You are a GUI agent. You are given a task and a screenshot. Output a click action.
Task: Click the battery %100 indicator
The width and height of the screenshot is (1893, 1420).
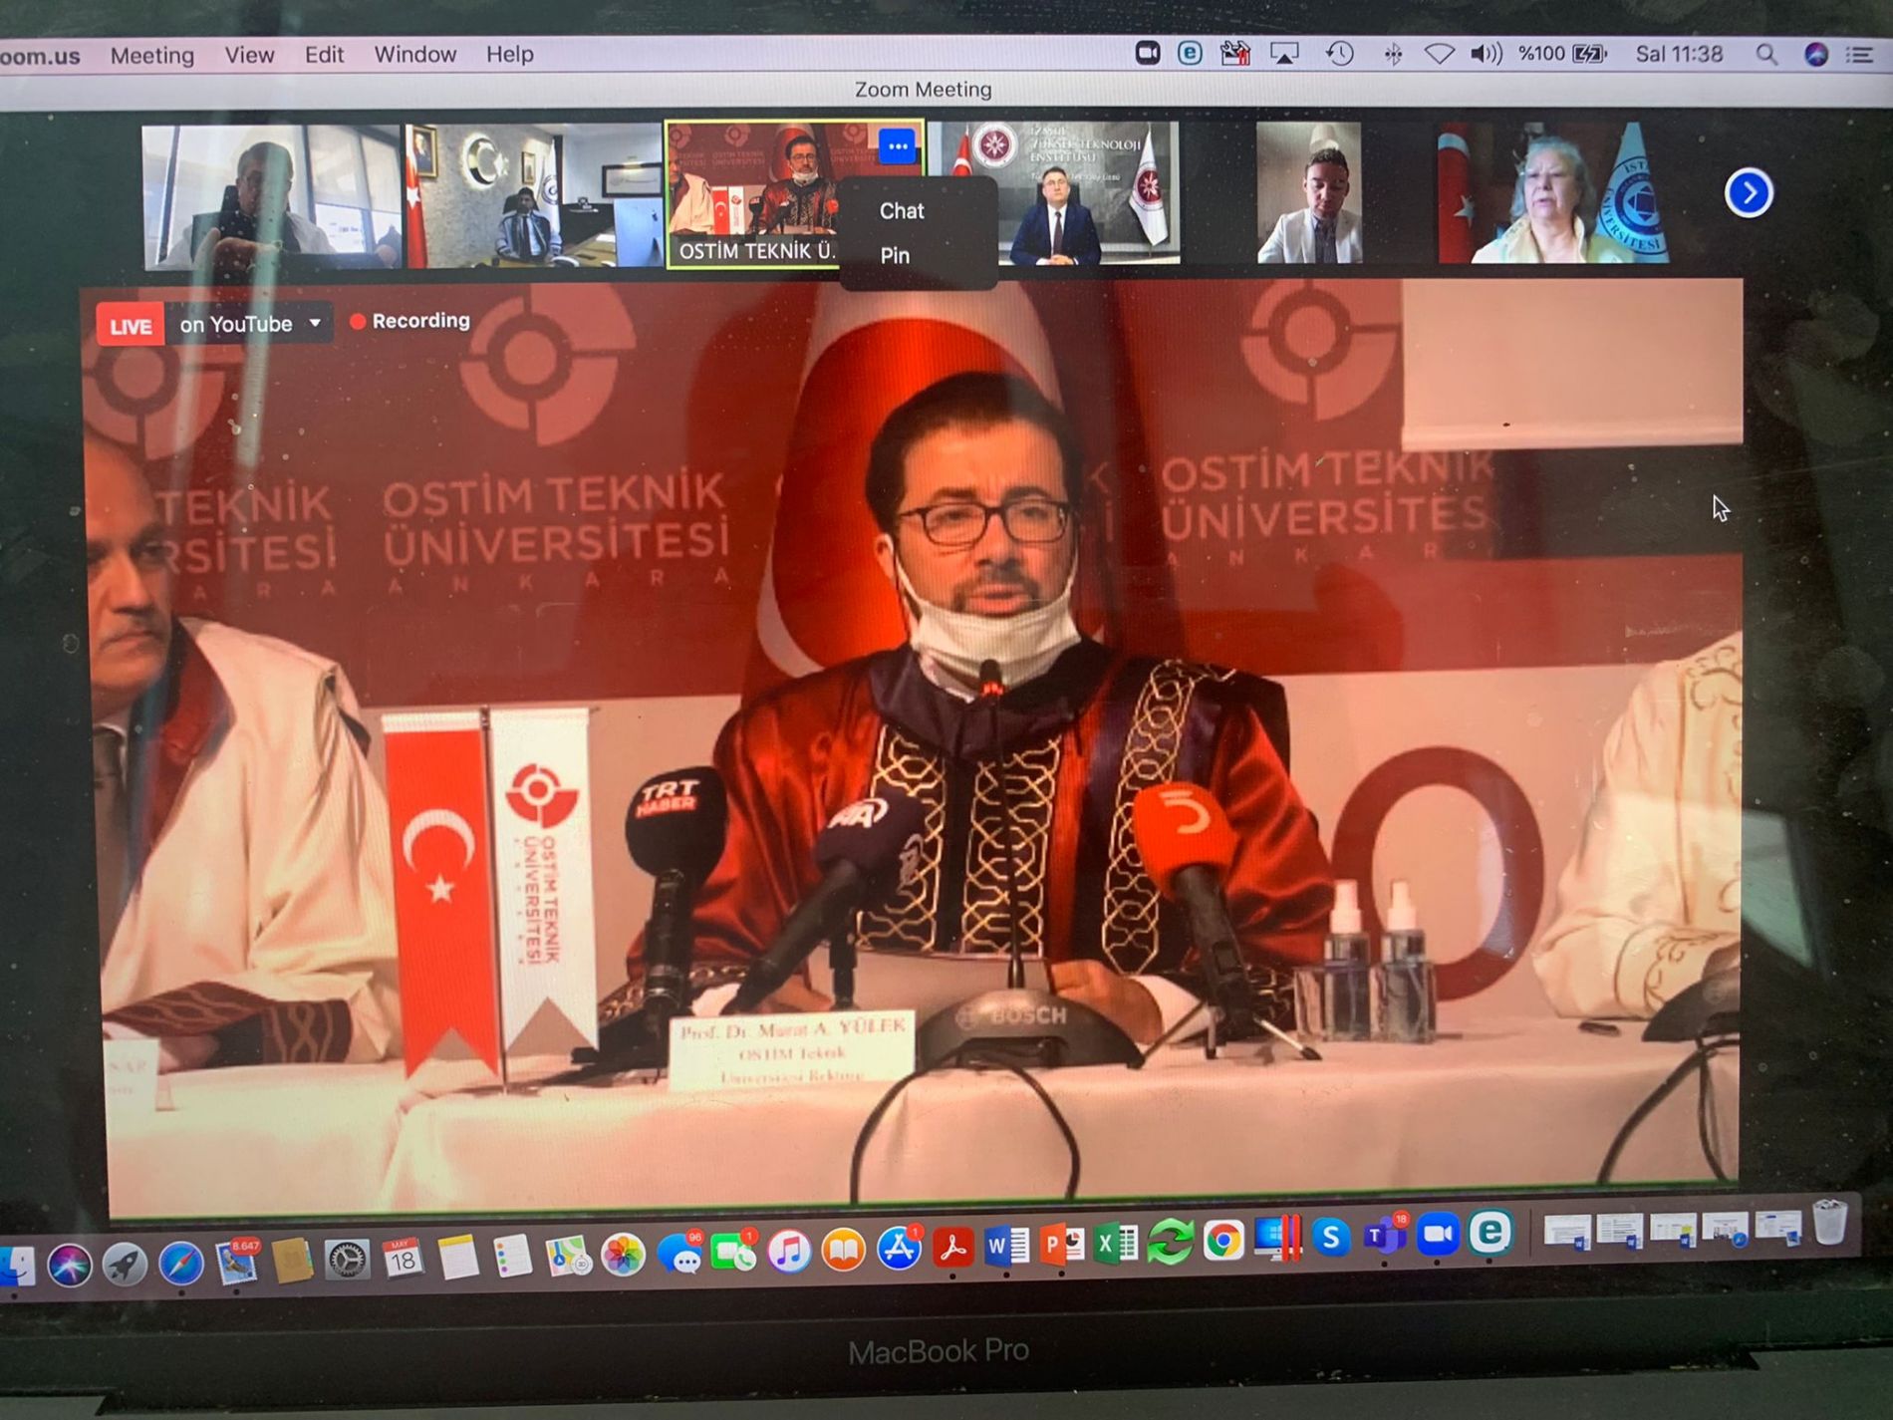[1562, 54]
